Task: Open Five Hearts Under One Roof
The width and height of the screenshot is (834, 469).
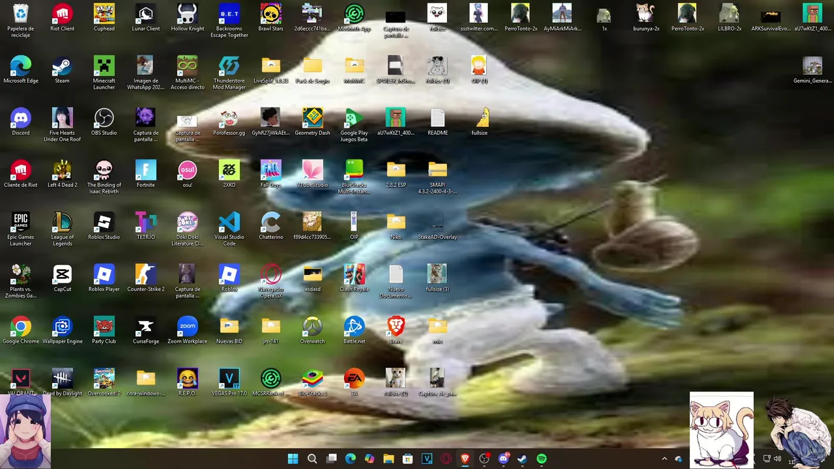Action: [x=62, y=125]
